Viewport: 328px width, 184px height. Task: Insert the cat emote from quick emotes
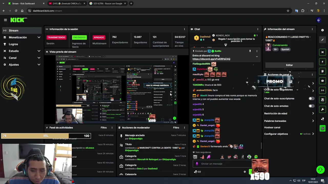195,157
